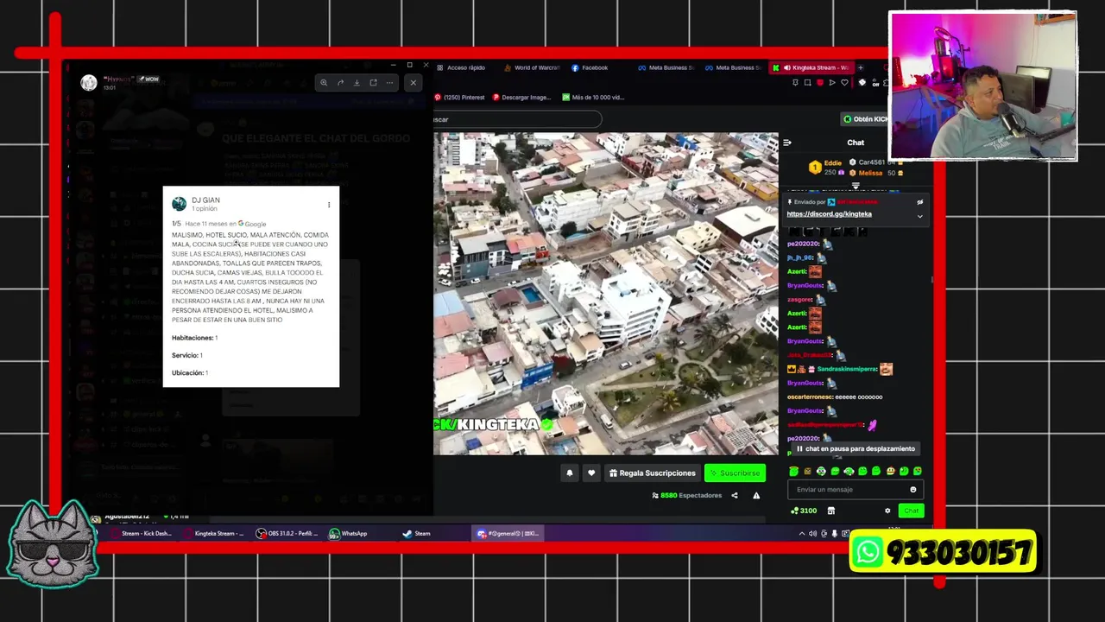Viewport: 1105px width, 622px height.
Task: Zoom into the image in Discord viewer
Action: [324, 83]
